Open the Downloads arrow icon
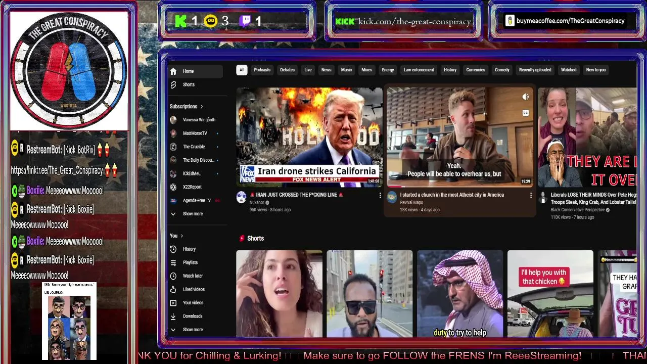The height and width of the screenshot is (364, 647). (173, 316)
